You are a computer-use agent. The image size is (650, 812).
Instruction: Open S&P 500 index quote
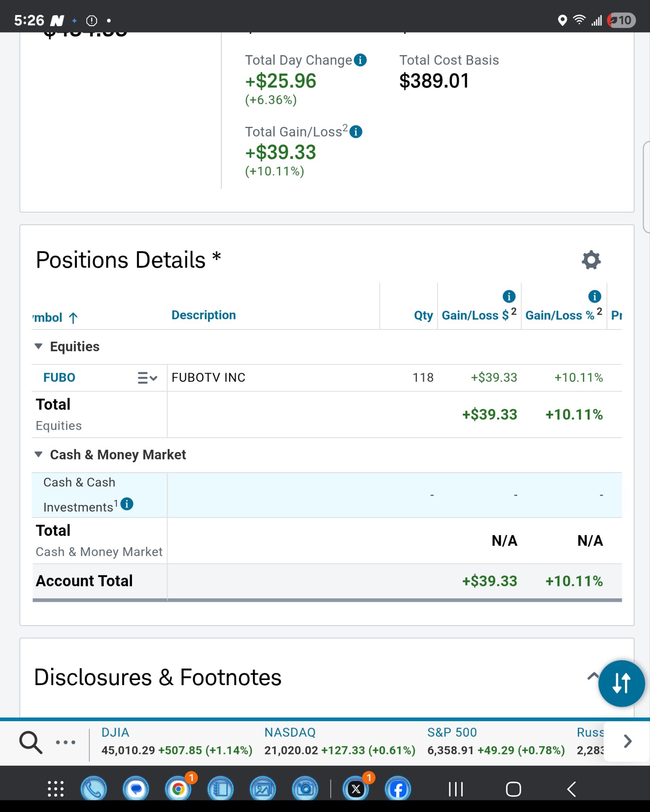[x=496, y=741]
